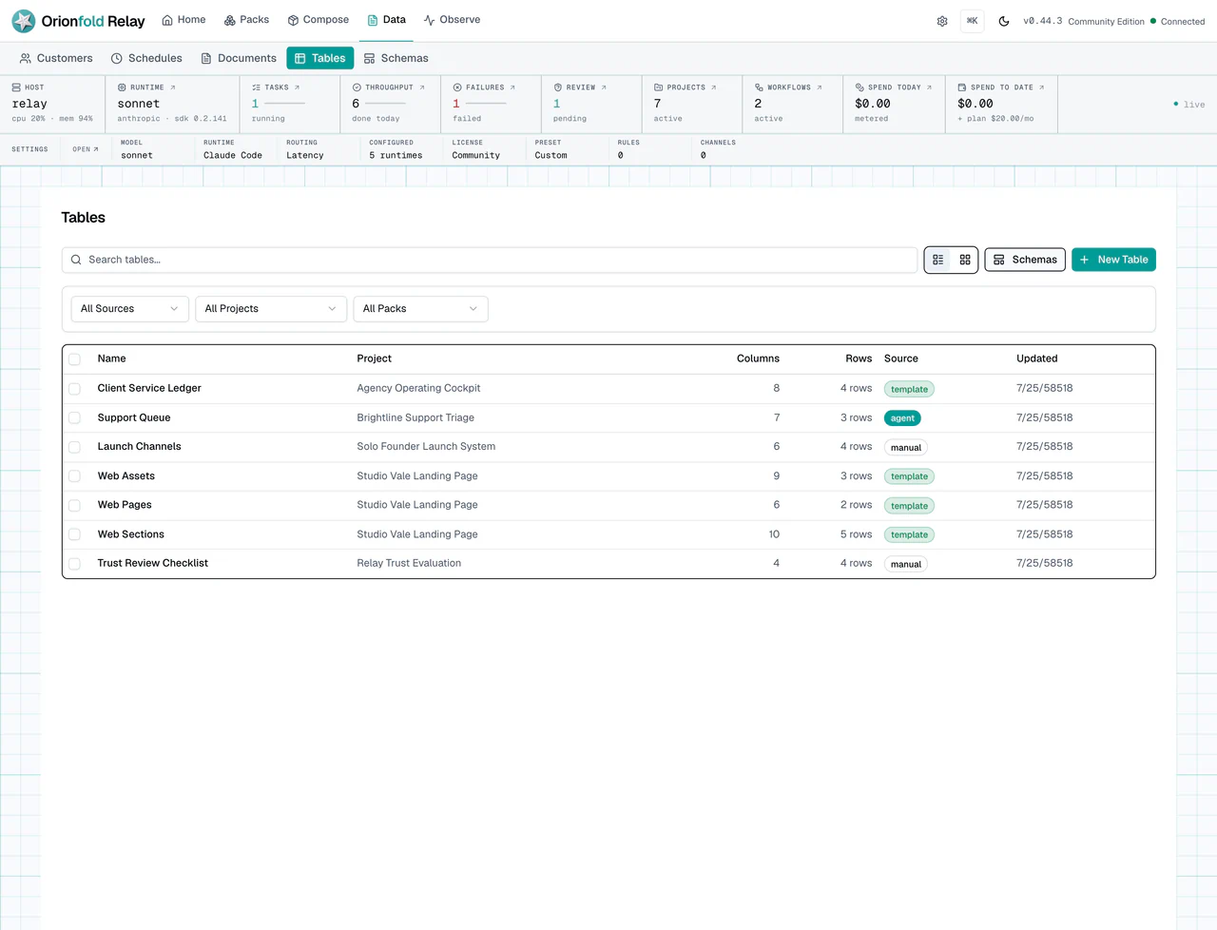Screen dimensions: 1217x930
Task: Open Runtime panel arrow icon
Action: [172, 87]
